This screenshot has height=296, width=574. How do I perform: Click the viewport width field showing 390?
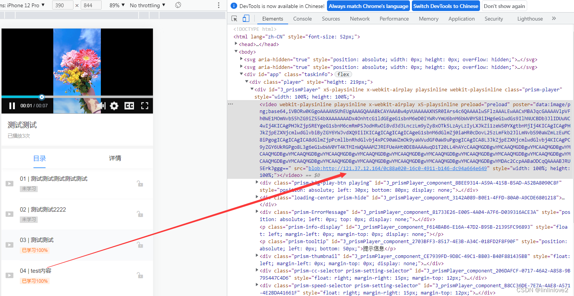click(x=62, y=5)
